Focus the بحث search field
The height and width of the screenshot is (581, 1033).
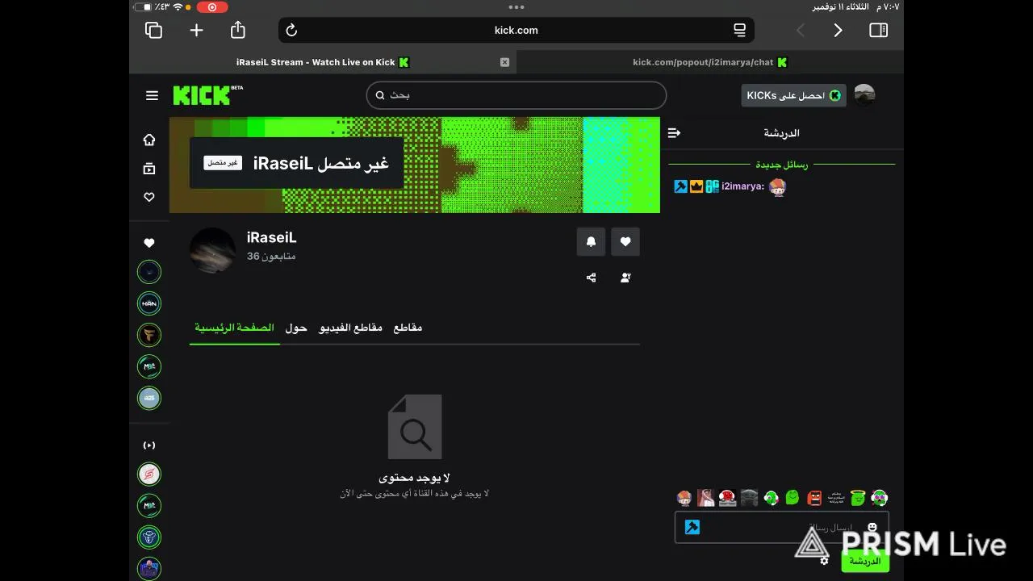[x=516, y=95]
